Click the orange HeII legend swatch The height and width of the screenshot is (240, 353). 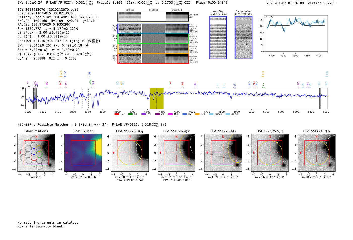(197, 114)
